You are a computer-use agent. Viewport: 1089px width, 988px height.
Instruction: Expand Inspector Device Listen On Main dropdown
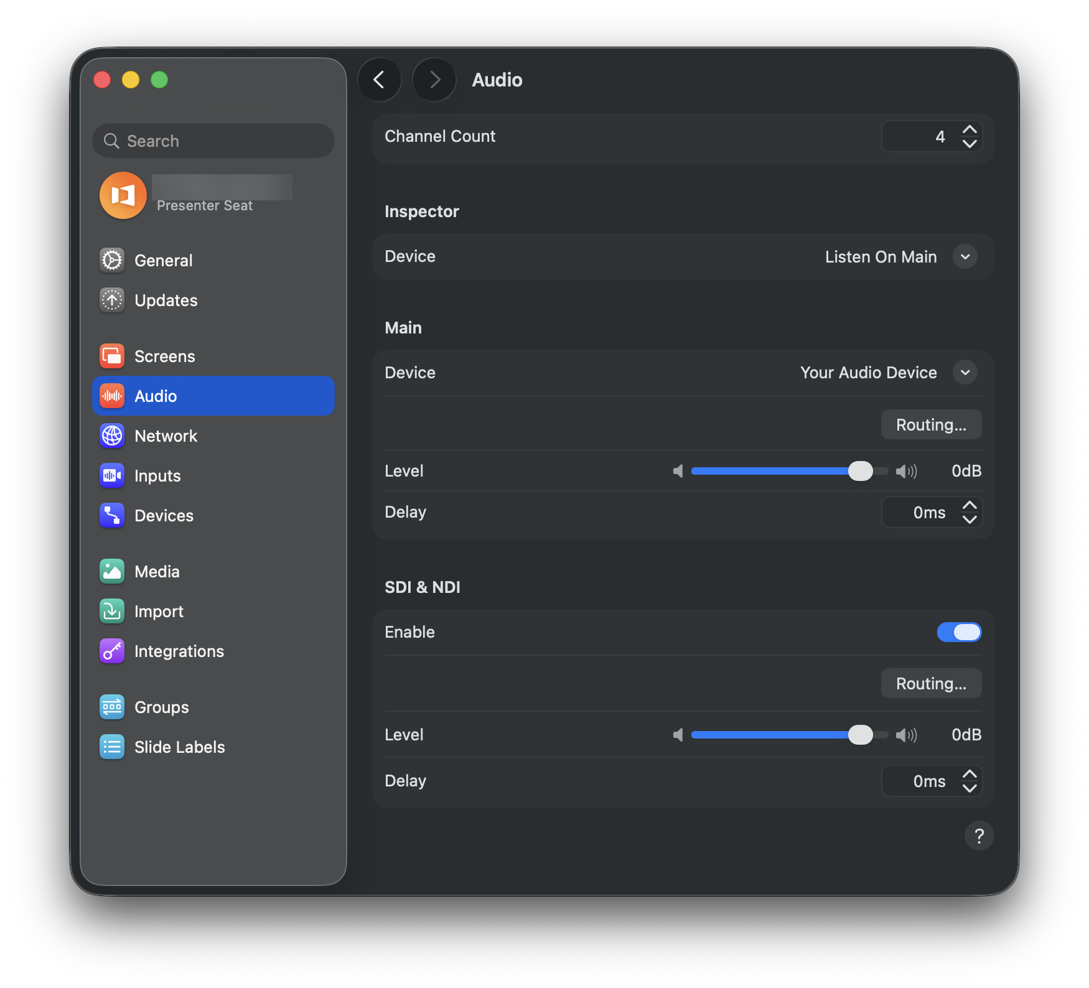pyautogui.click(x=965, y=256)
